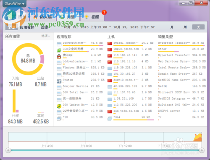
Task: Open the 选项 options dropdown
Action: 46,36
